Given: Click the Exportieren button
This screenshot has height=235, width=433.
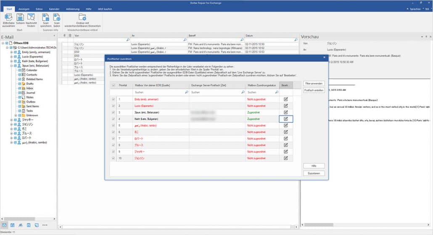Looking at the screenshot, I should [314, 173].
